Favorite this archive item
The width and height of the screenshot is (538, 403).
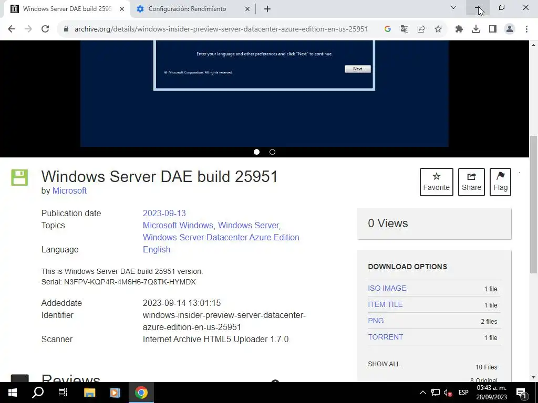coord(437,182)
